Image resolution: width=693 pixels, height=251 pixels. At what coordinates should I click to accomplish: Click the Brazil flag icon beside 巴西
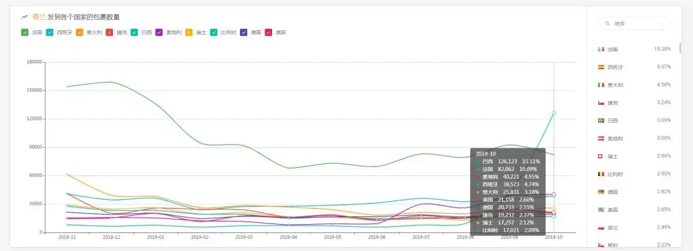tap(601, 120)
